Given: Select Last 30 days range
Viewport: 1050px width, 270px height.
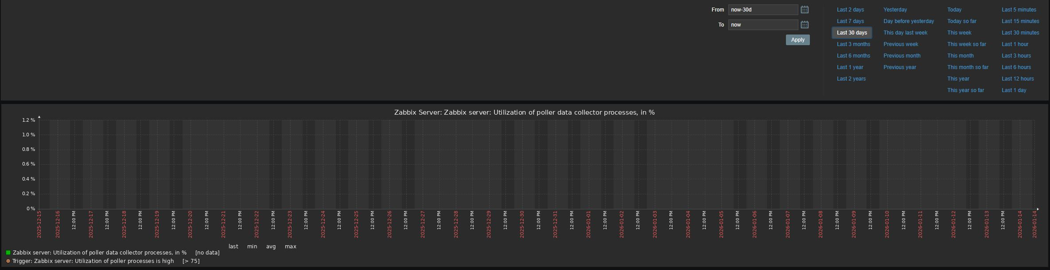Looking at the screenshot, I should pos(852,33).
